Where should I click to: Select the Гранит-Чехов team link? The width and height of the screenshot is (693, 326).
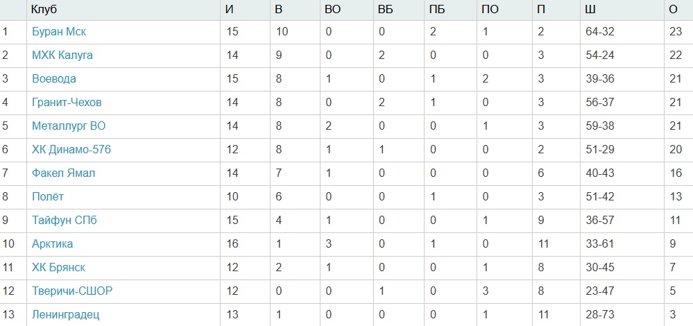coord(67,102)
